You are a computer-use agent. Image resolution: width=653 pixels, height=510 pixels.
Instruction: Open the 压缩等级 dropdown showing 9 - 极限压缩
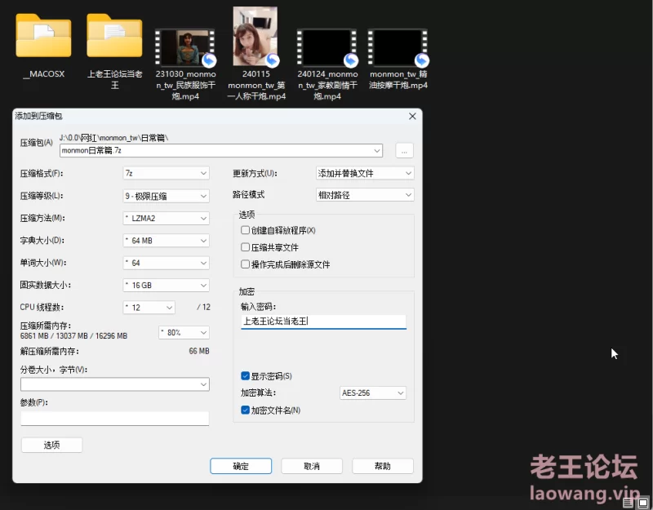pyautogui.click(x=167, y=196)
